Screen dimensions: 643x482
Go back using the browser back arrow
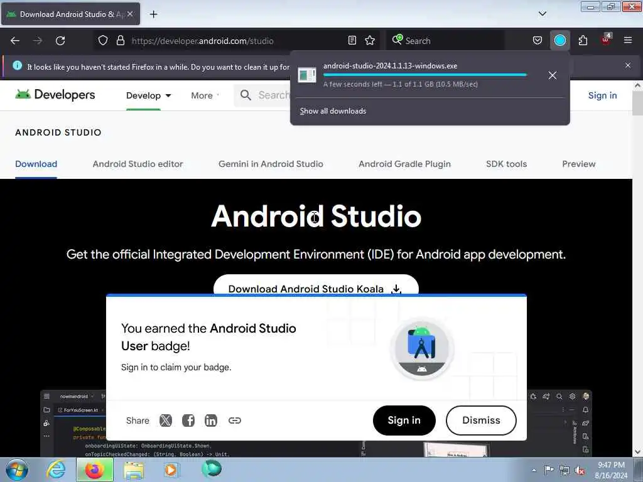pos(15,41)
